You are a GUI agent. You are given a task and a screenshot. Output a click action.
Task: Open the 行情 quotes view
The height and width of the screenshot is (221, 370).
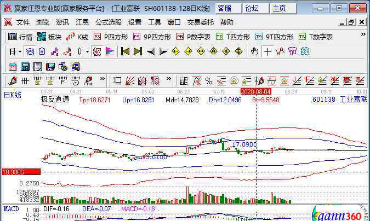point(20,37)
